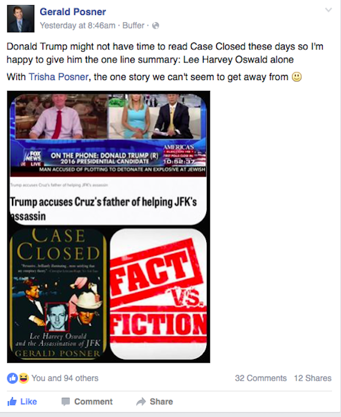Open the Buffer app link
The image size is (341, 417).
coord(133,26)
